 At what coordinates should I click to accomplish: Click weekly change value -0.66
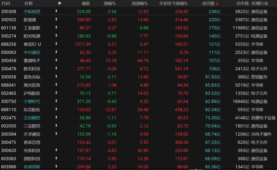coord(143,28)
